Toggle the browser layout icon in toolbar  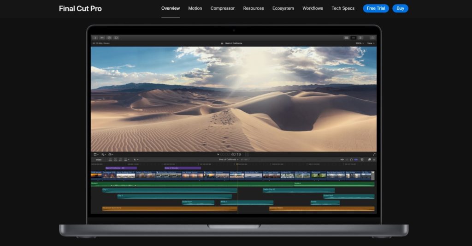pos(347,37)
